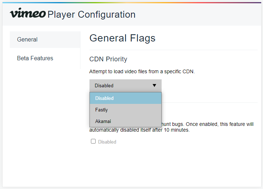Viewport: 263px width, 189px height.
Task: Open the CDN Priority combo box showing Disabled
Action: [125, 85]
